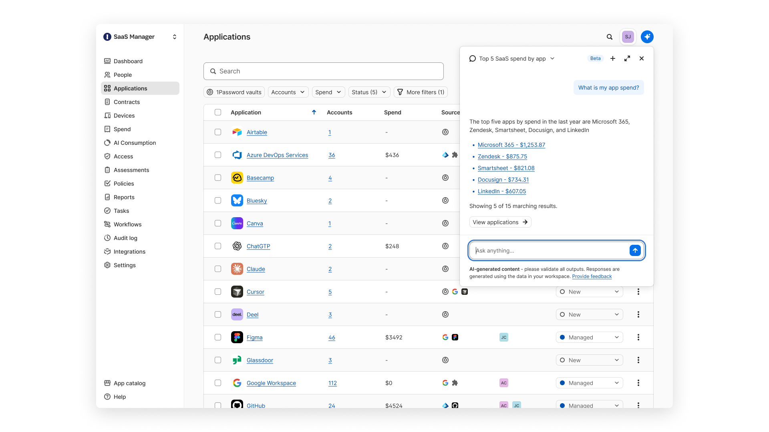Toggle the select-all header checkbox
This screenshot has height=432, width=769.
218,112
